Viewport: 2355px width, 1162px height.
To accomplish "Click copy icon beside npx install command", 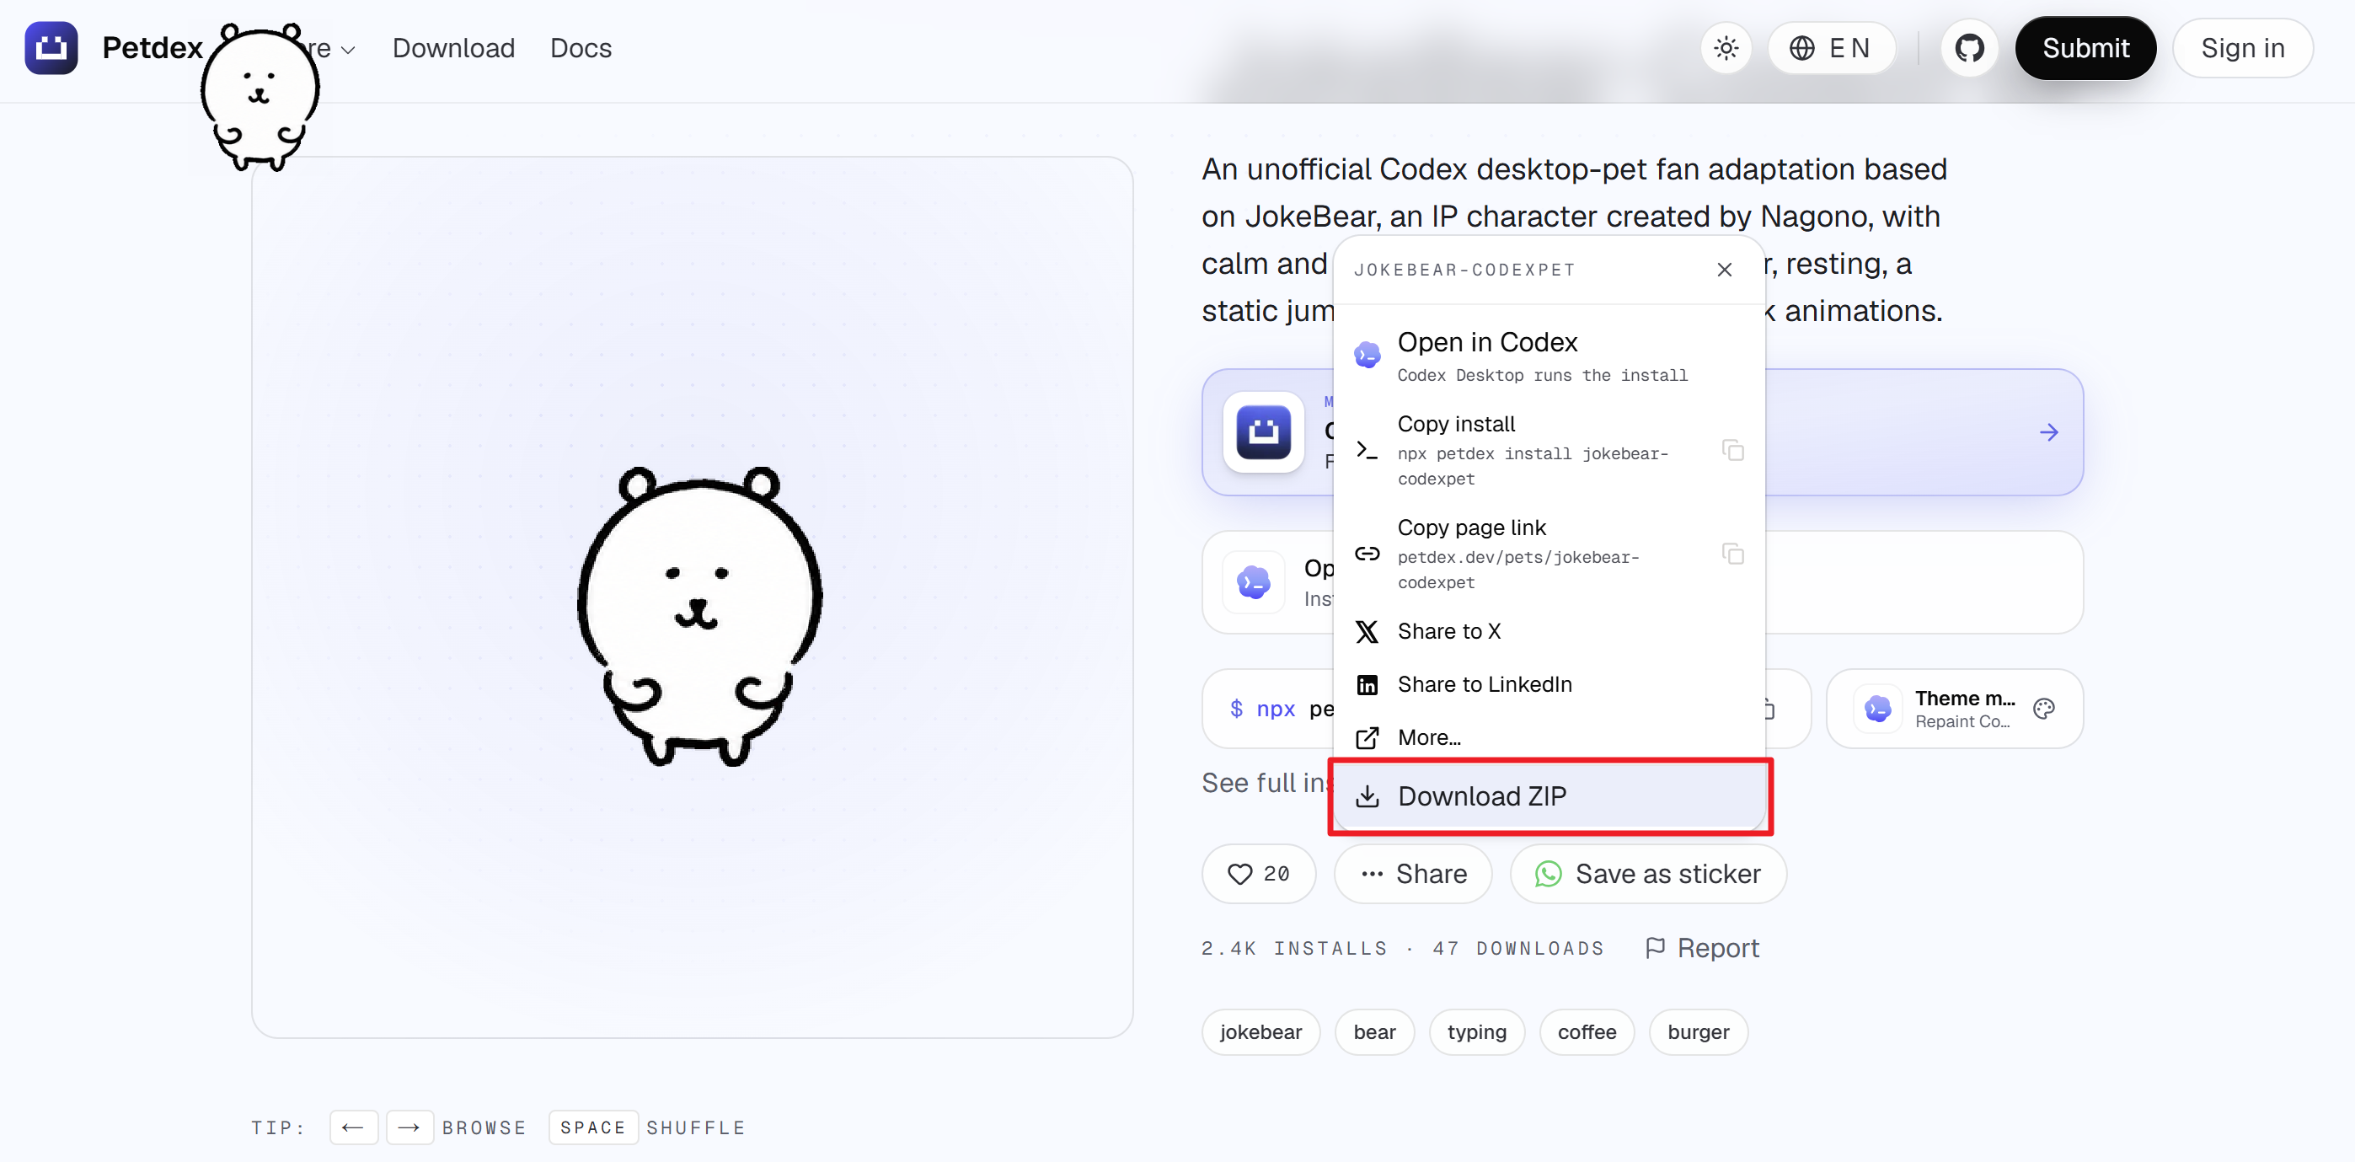I will (x=1733, y=450).
